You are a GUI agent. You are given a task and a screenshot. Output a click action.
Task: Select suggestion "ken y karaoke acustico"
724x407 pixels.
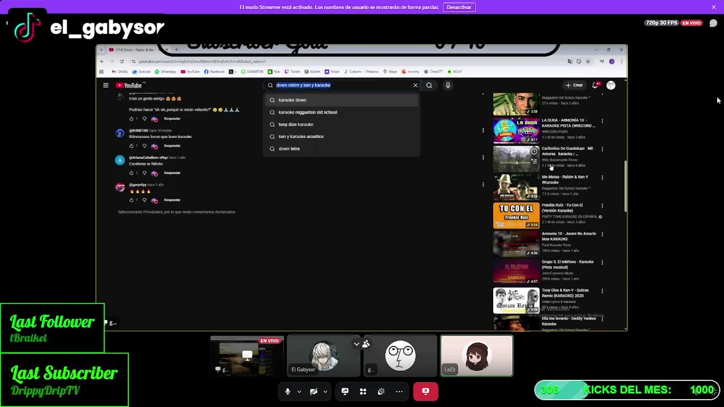[x=342, y=136]
